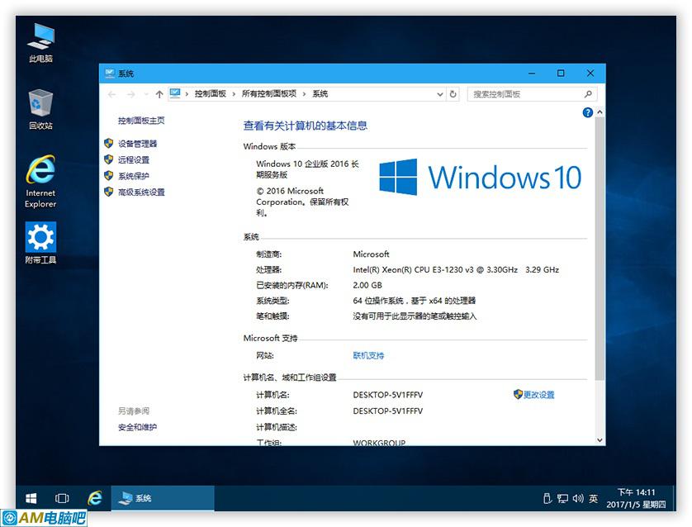Open 高级系统设置 in the sidebar

[x=141, y=192]
